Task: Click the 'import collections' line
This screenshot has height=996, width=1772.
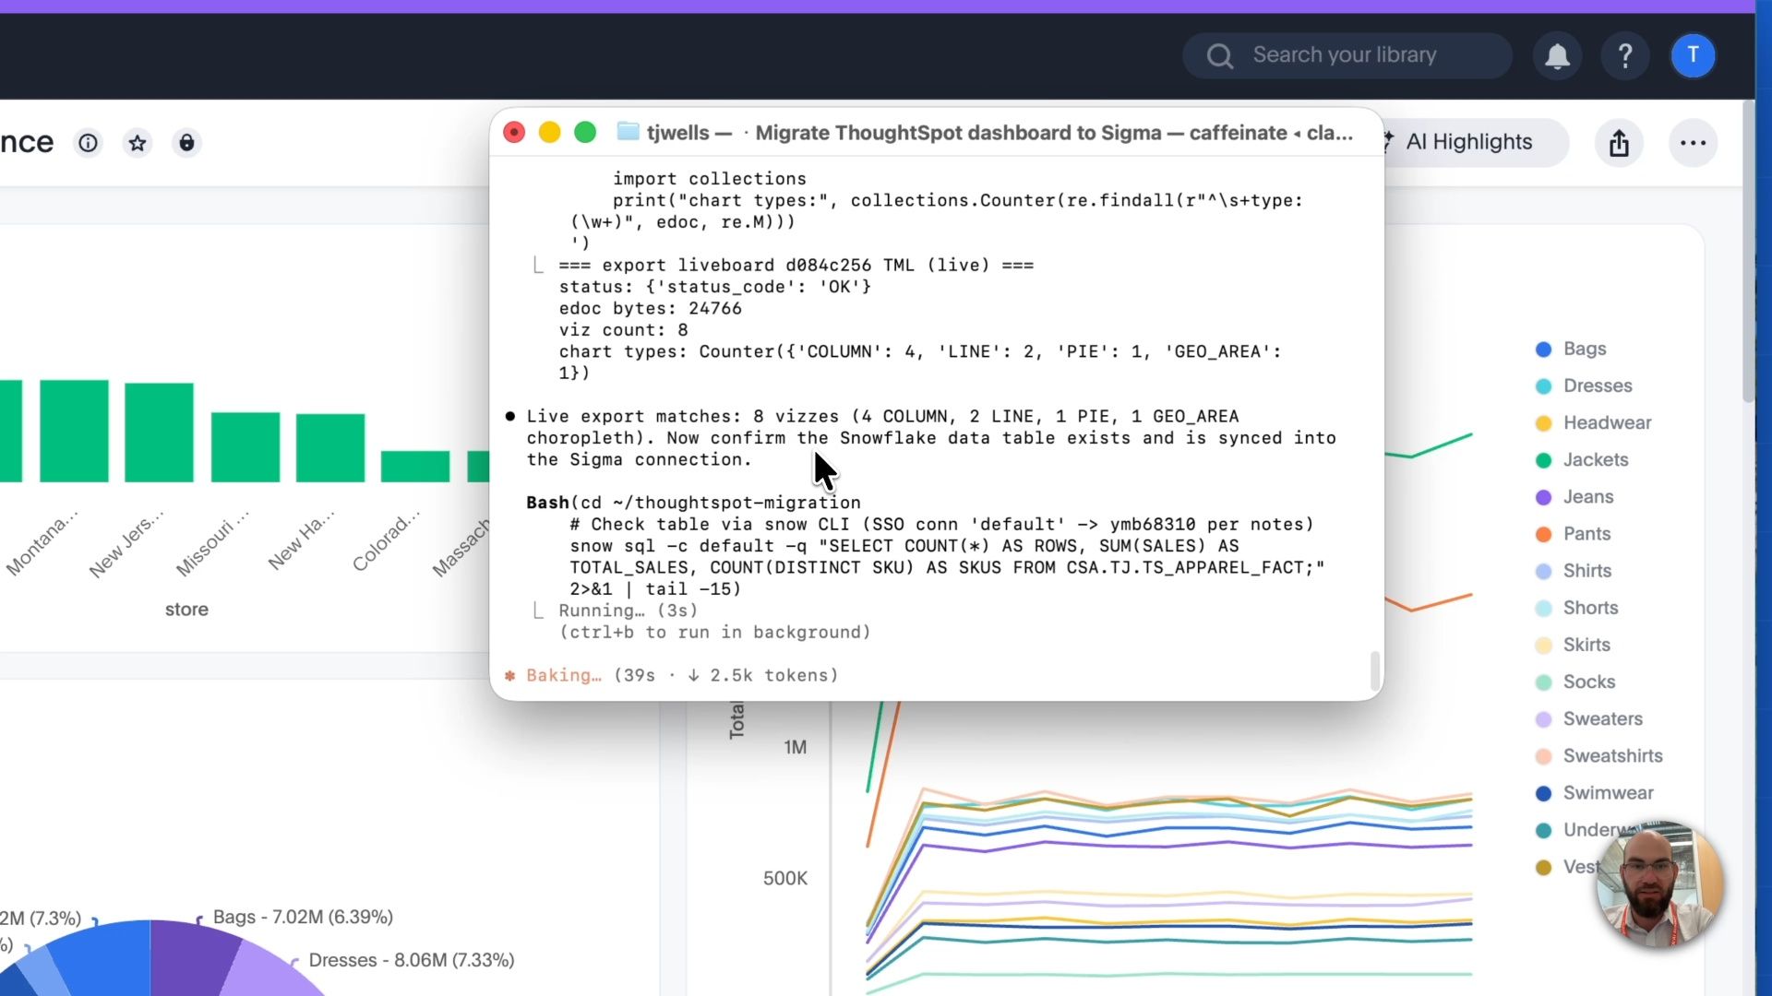Action: click(709, 179)
